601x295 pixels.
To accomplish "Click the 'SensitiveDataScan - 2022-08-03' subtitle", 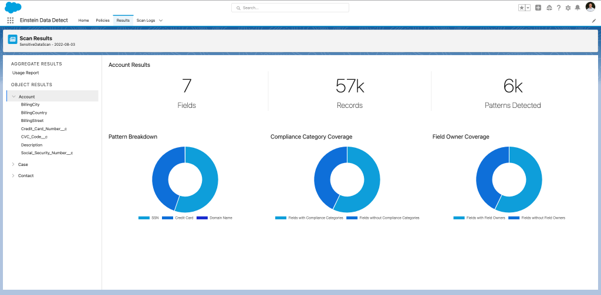I will coord(47,45).
